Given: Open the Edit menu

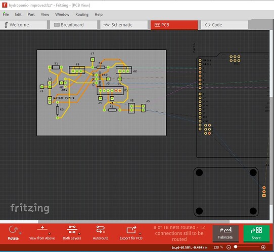Looking at the screenshot, I should (x=18, y=14).
